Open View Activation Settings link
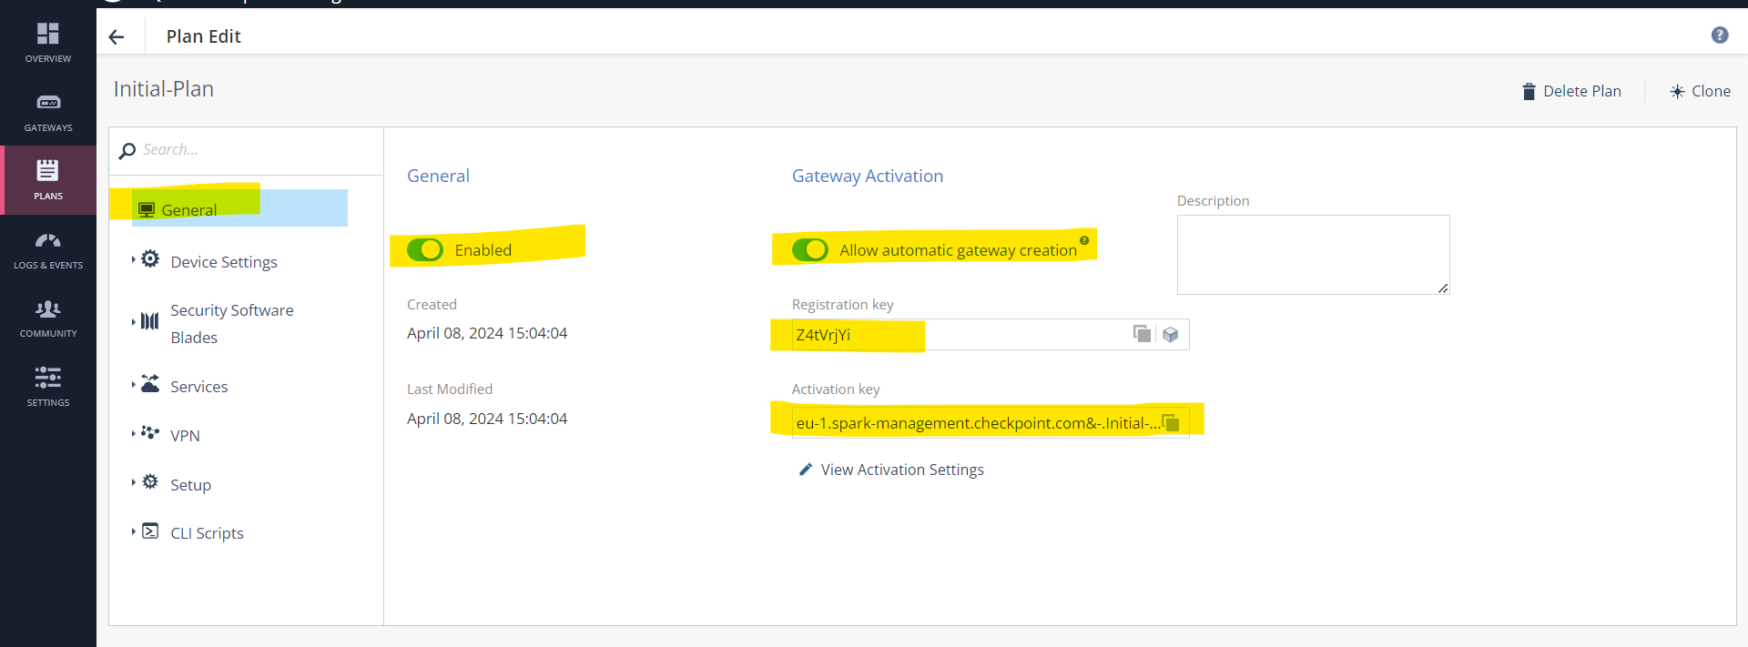Screen dimensions: 1748x647 pos(901,470)
